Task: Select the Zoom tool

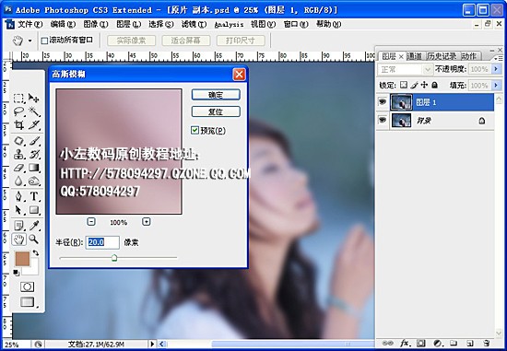Action: 33,240
